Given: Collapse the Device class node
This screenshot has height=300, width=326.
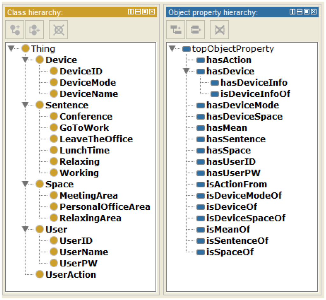Looking at the screenshot, I should [x=25, y=60].
